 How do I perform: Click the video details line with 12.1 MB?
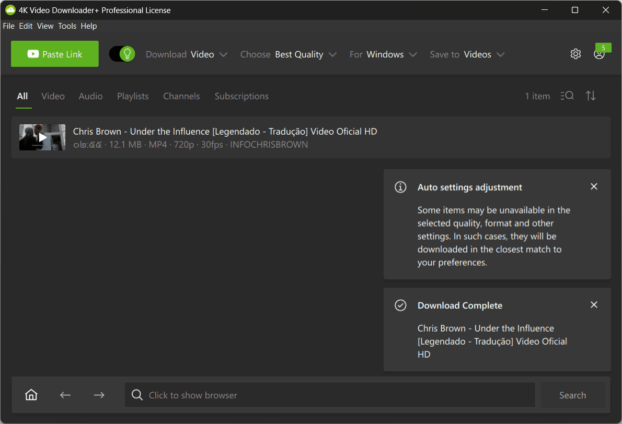[190, 145]
